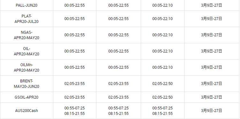Click the AUS200Cash symbol cell
This screenshot has height=119, width=240.
(26, 111)
